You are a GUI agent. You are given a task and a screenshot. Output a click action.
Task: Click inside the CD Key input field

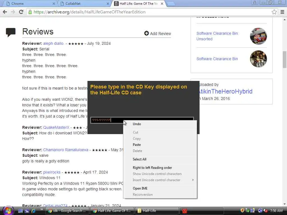click(142, 120)
